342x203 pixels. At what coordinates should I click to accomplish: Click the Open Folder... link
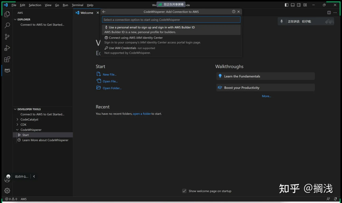click(112, 88)
